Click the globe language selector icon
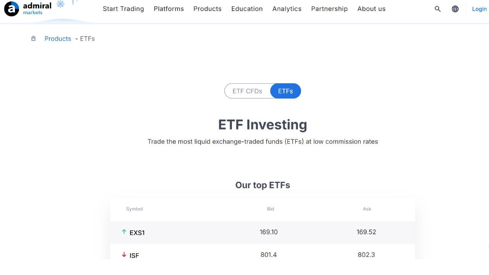The width and height of the screenshot is (489, 275). pos(455,9)
